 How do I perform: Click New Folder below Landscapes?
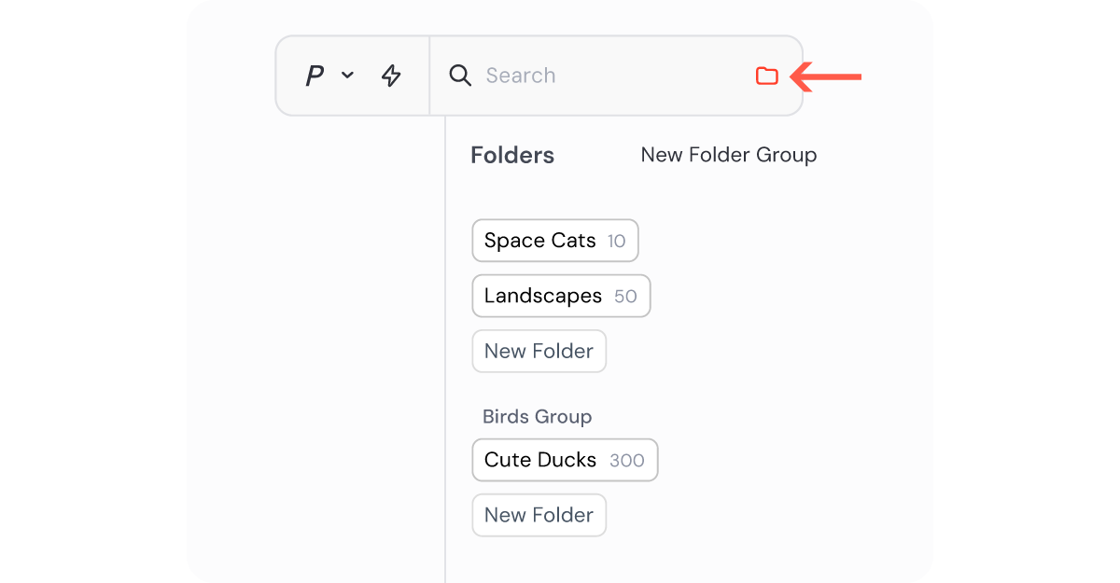539,352
